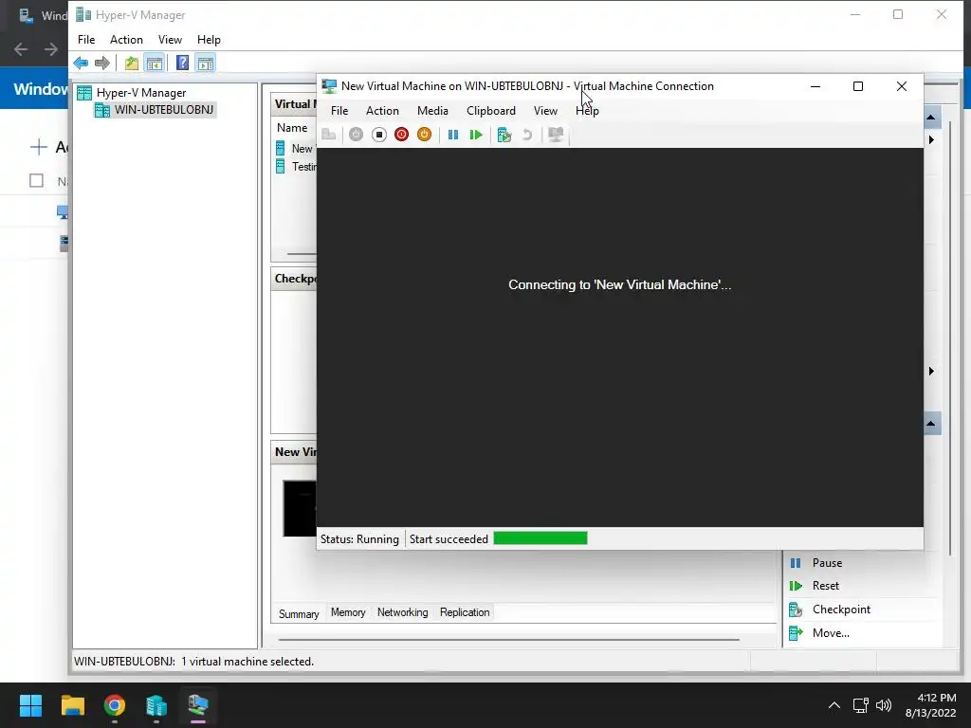
Task: Go forward with Hyper-V Manager grey arrow
Action: point(102,63)
